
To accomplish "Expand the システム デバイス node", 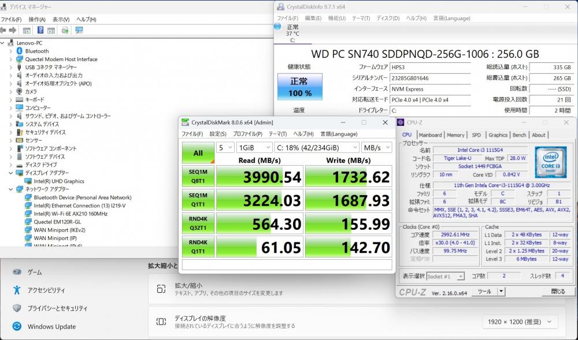I will coord(10,124).
